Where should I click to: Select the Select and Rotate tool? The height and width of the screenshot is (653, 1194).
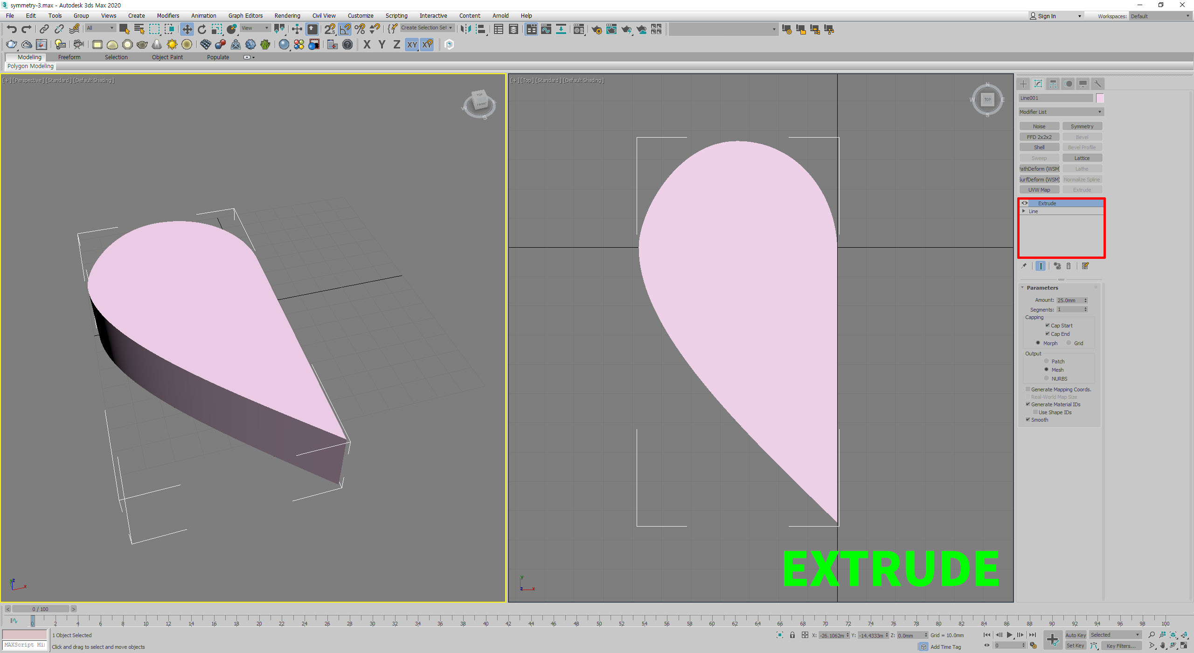(201, 29)
